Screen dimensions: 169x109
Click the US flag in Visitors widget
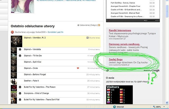(x=109, y=92)
